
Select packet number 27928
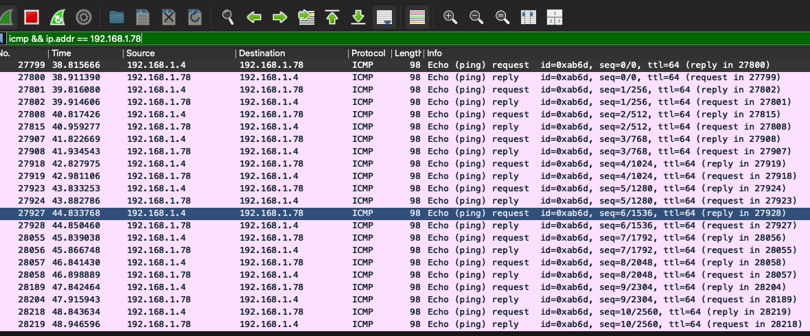405,226
